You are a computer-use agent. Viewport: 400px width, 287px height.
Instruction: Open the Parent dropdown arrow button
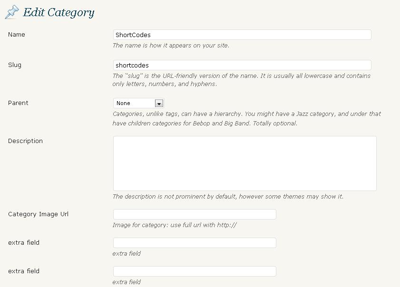point(159,103)
